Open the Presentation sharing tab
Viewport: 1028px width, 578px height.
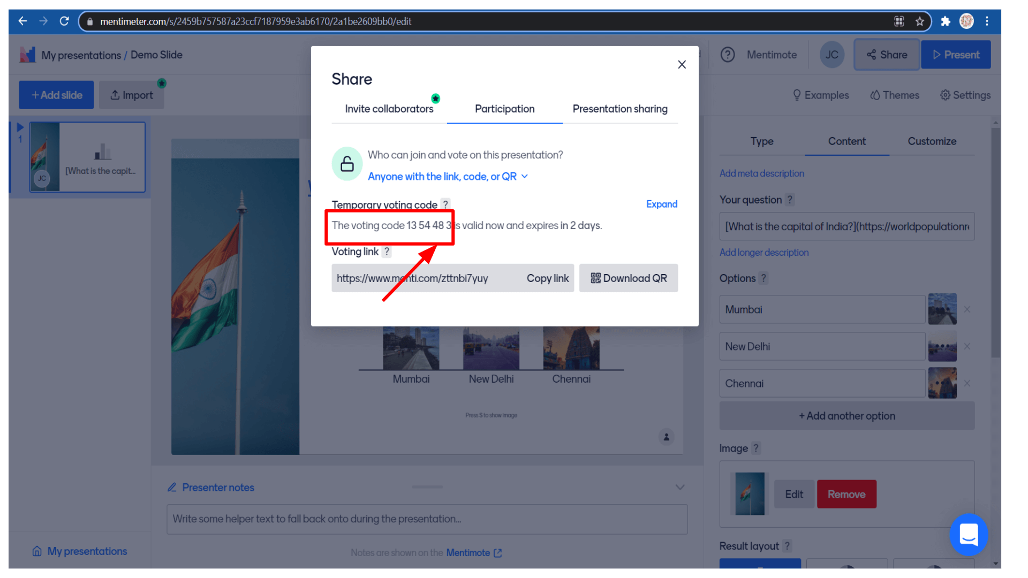[619, 109]
